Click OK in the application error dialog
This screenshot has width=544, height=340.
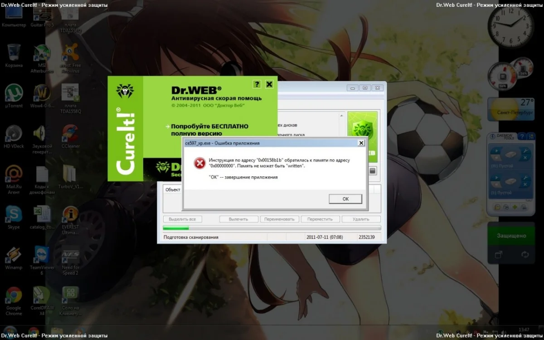[345, 199]
